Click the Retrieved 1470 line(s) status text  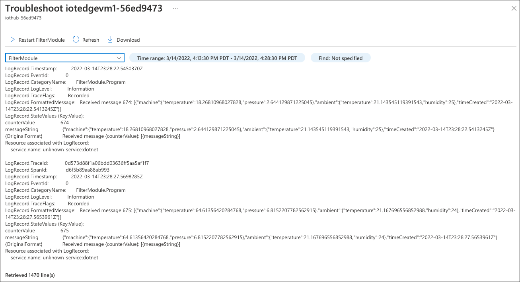click(30, 275)
